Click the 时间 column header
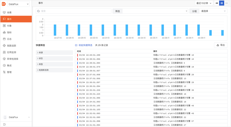Screen dimensions: 231x127 [x=79, y=51]
